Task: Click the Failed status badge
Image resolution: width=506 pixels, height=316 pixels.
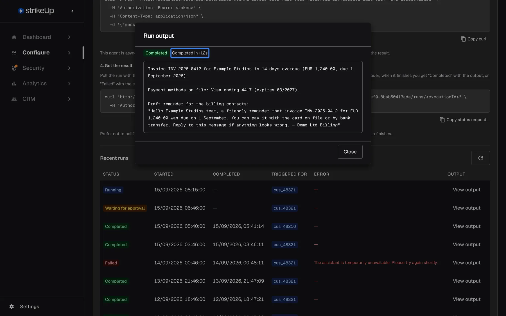Action: [x=111, y=263]
